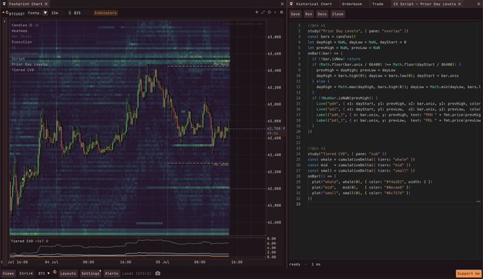The width and height of the screenshot is (483, 279).
Task: Open the BTC asset dropdown
Action: pos(44,273)
